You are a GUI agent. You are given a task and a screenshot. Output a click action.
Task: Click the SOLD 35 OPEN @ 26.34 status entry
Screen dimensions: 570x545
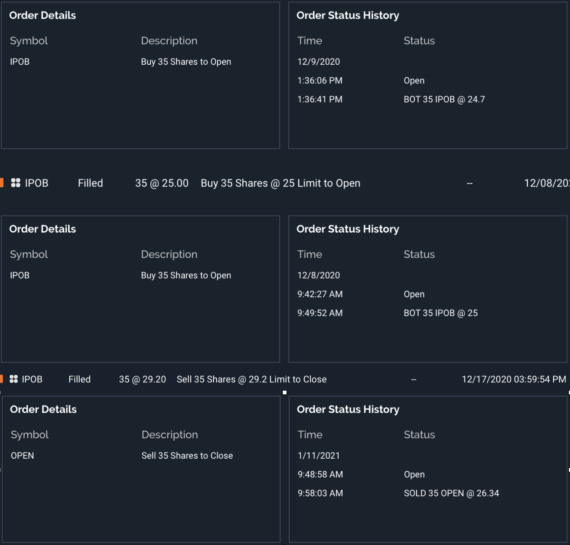(x=451, y=493)
